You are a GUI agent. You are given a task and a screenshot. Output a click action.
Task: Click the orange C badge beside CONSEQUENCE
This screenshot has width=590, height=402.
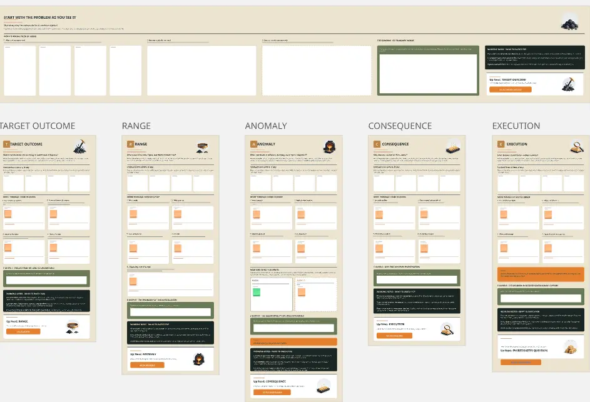(377, 144)
